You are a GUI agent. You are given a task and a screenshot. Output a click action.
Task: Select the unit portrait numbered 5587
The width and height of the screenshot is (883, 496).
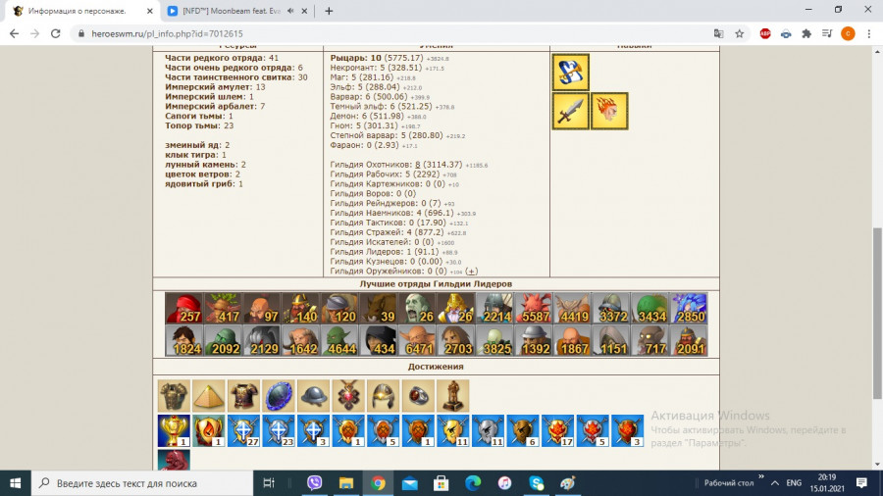click(534, 308)
